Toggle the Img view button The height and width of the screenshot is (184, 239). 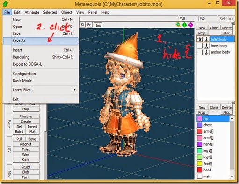(98, 25)
